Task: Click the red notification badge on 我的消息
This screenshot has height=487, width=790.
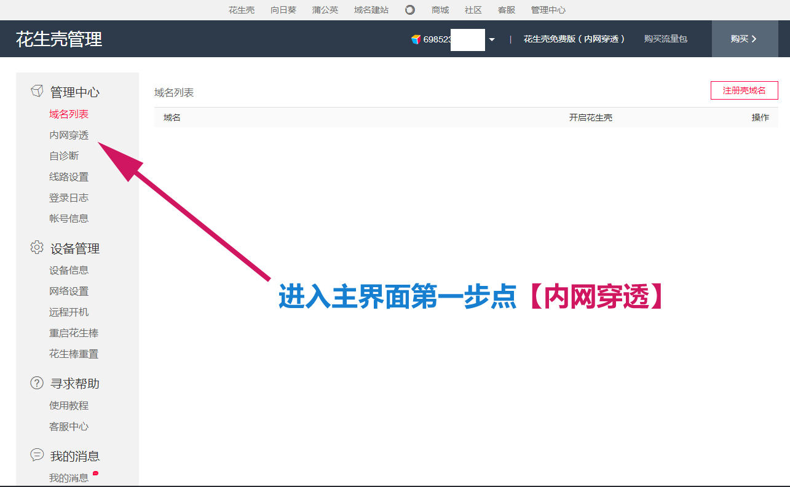Action: click(95, 473)
